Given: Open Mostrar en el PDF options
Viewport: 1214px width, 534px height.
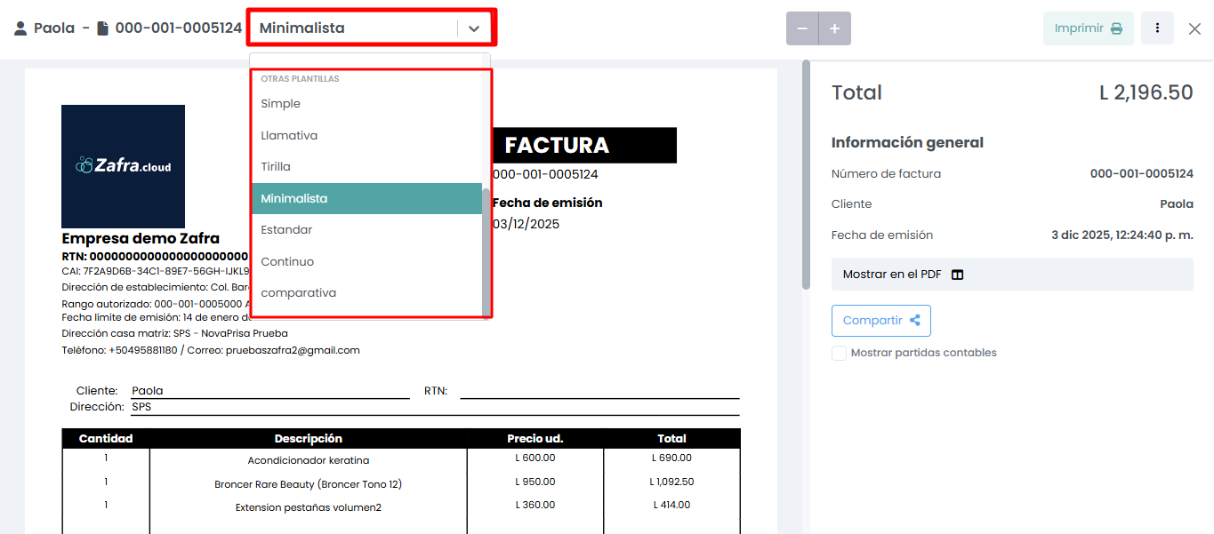Looking at the screenshot, I should pyautogui.click(x=1012, y=275).
